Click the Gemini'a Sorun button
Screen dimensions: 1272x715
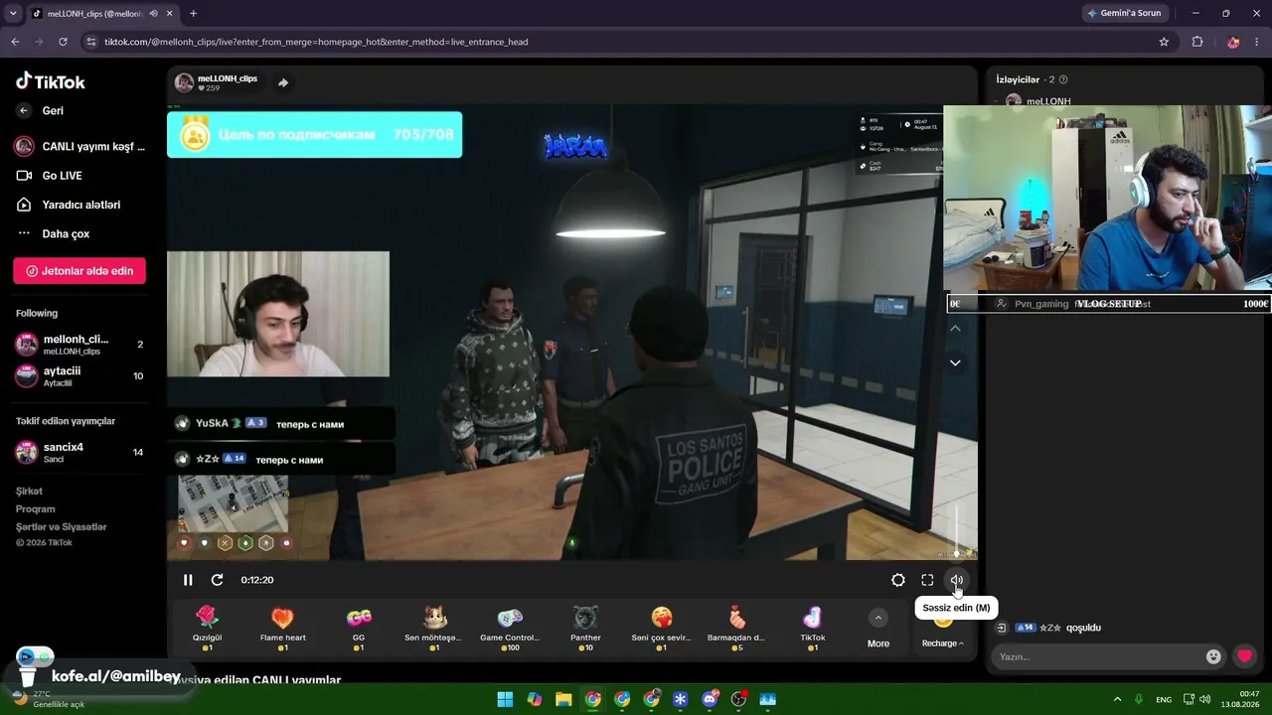click(x=1126, y=14)
